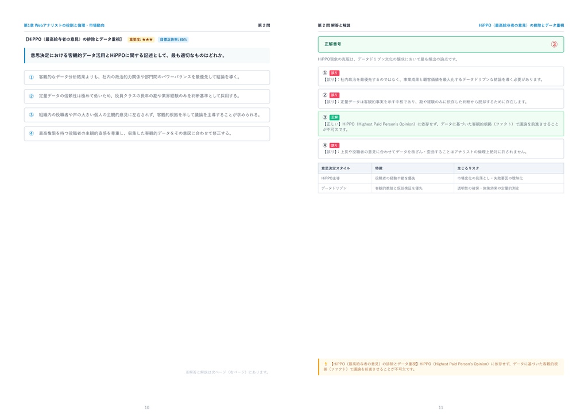Image resolution: width=588 pixels, height=416 pixels.
Task: Click the circled ④ in the explanation box
Action: pos(325,145)
